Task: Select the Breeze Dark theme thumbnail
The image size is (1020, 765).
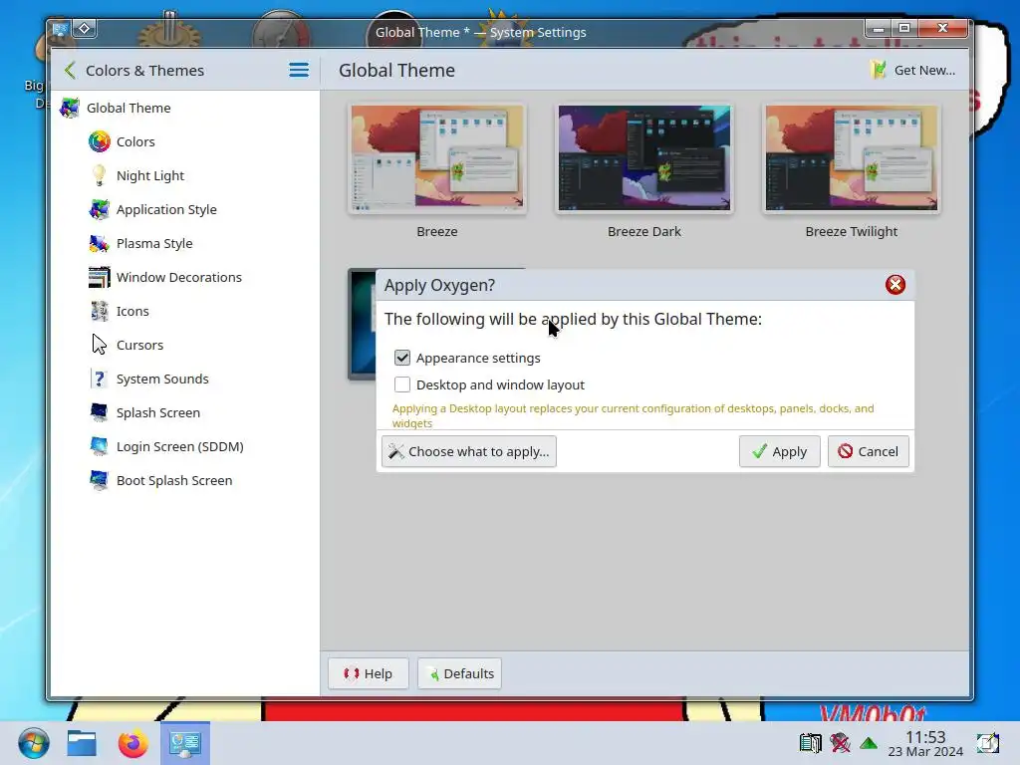Action: coord(644,158)
